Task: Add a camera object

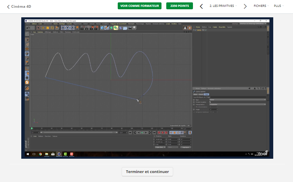Action: click(x=130, y=28)
